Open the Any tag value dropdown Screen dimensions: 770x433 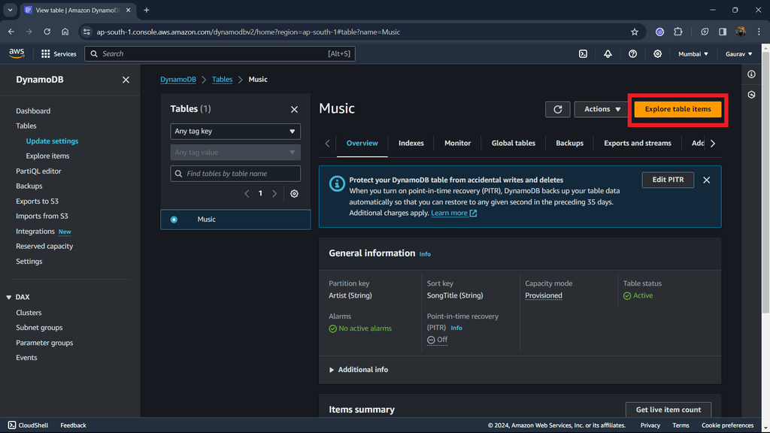(x=235, y=153)
